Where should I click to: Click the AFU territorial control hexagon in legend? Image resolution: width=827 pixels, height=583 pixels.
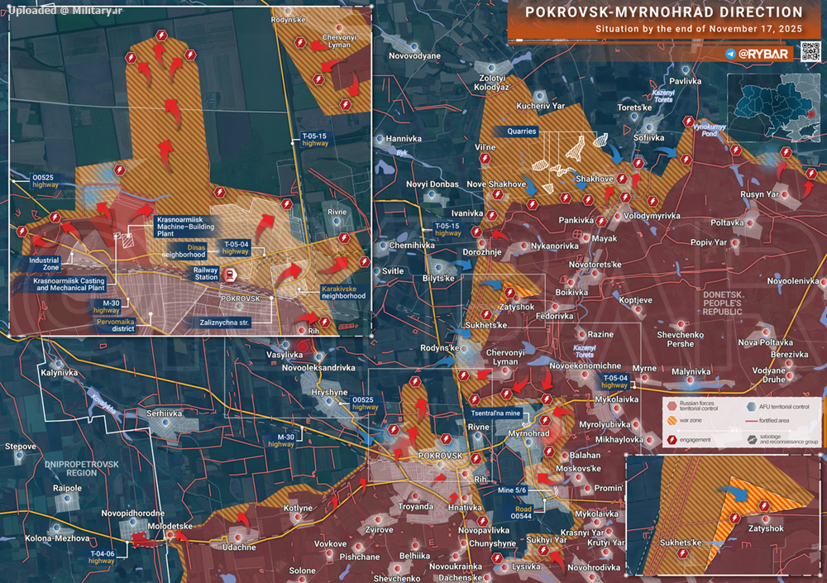pyautogui.click(x=750, y=406)
